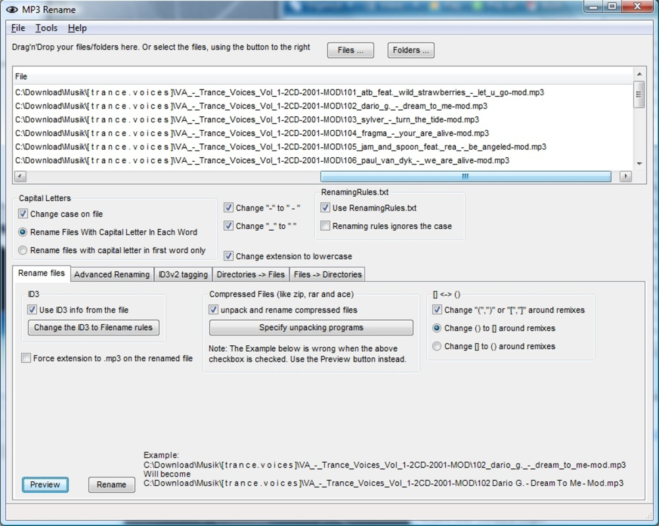Open the Help menu
Image resolution: width=659 pixels, height=526 pixels.
[x=78, y=28]
